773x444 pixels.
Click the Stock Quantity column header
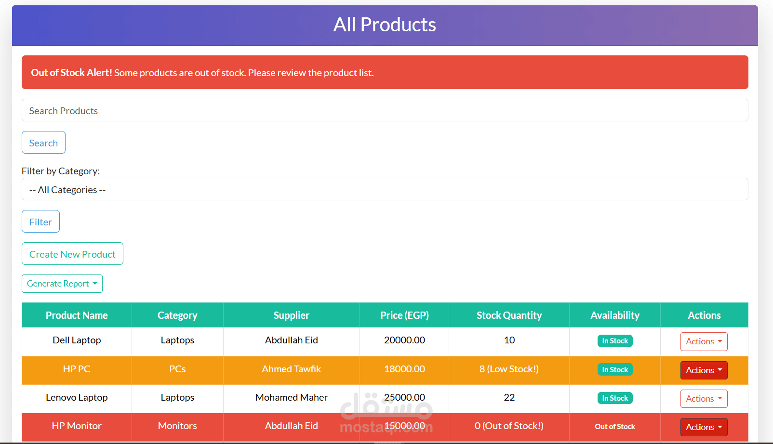pyautogui.click(x=509, y=315)
